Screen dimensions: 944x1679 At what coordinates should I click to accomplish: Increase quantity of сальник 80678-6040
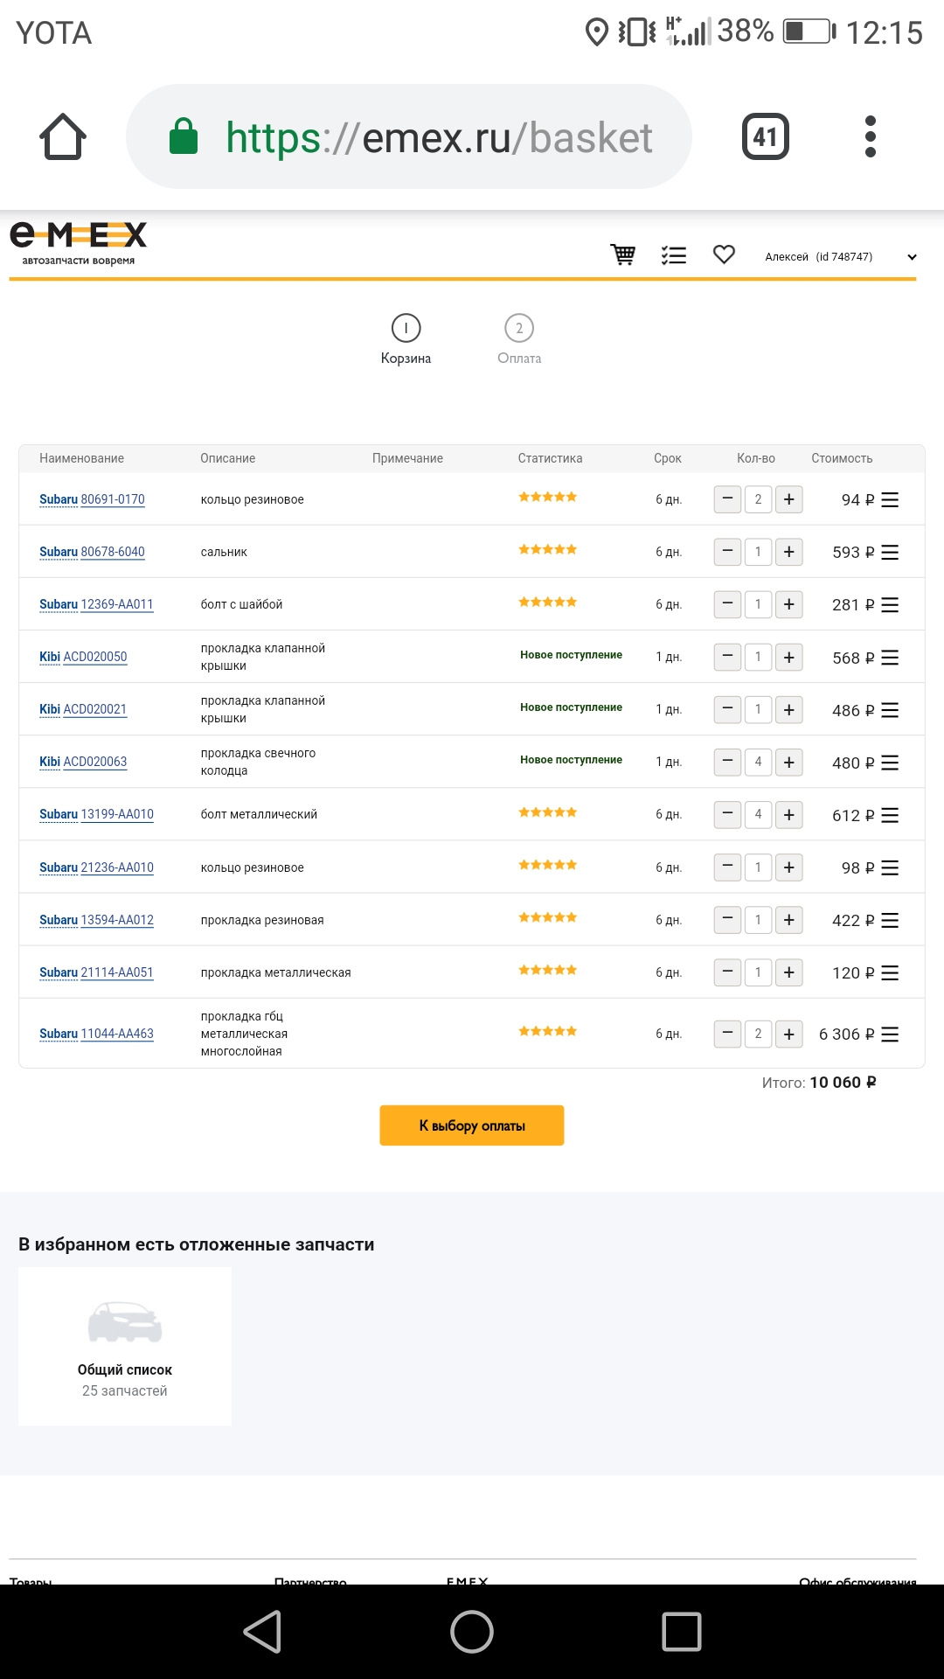[x=788, y=552]
